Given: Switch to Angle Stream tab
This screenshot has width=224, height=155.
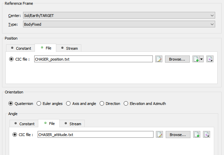Looking at the screenshot, I should tap(72, 124).
